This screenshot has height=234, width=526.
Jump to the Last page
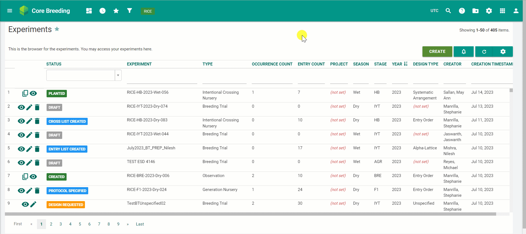click(140, 224)
